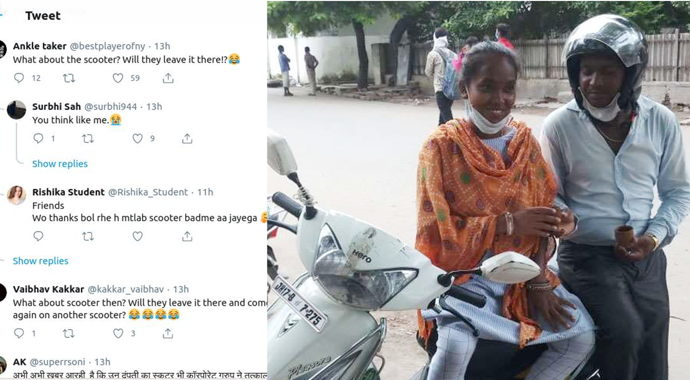Click Surbhi Sah's profile avatar
690x380 pixels.
pyautogui.click(x=17, y=110)
